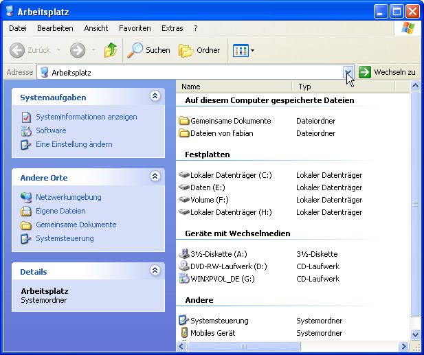The image size is (424, 355).
Task: Select the DVD-RW-Laufwerk (D:) disc icon
Action: pyautogui.click(x=184, y=266)
